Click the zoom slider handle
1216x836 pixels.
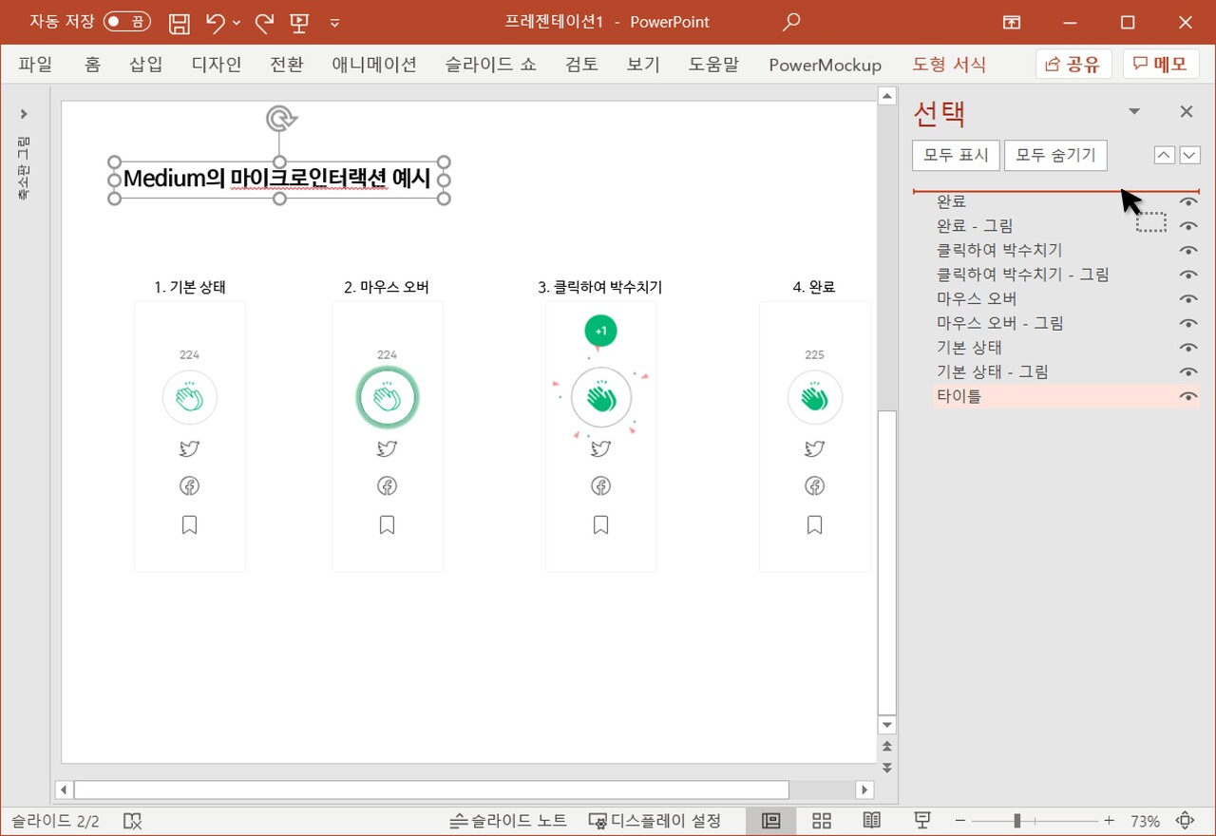pos(1017,821)
